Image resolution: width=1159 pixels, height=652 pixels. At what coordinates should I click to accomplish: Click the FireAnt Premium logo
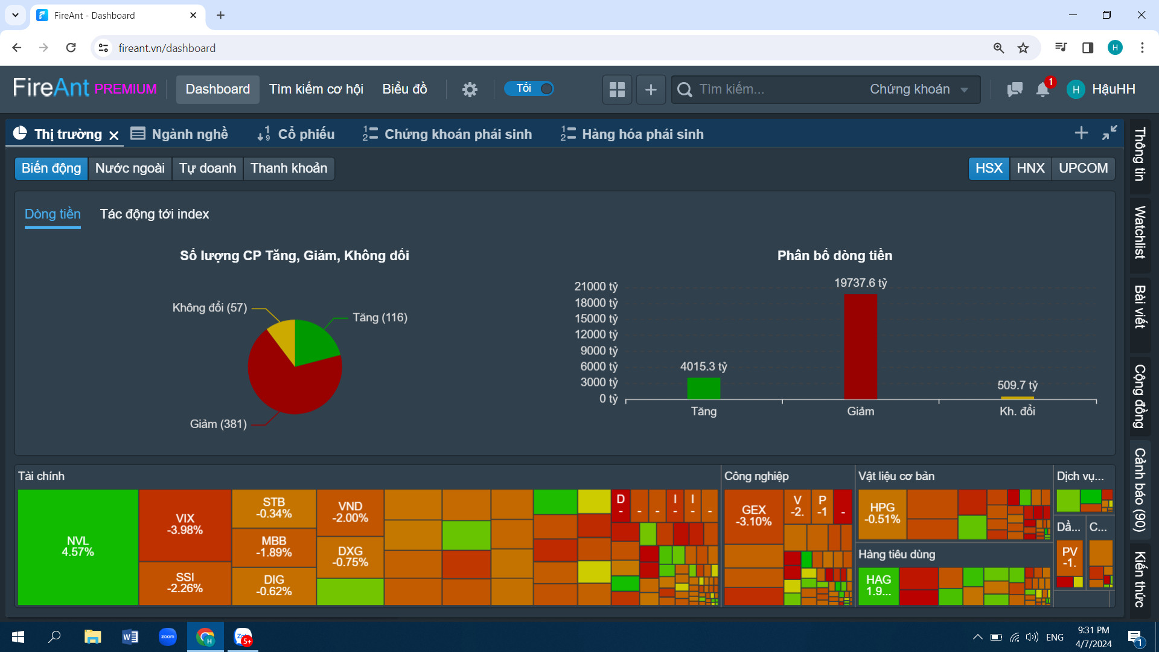85,89
